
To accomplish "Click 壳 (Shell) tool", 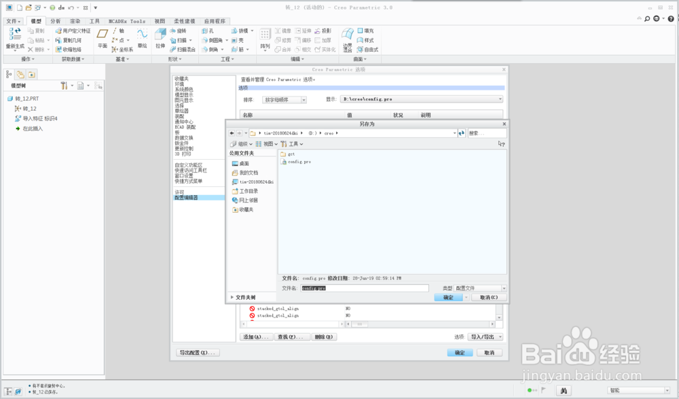I will tap(237, 40).
